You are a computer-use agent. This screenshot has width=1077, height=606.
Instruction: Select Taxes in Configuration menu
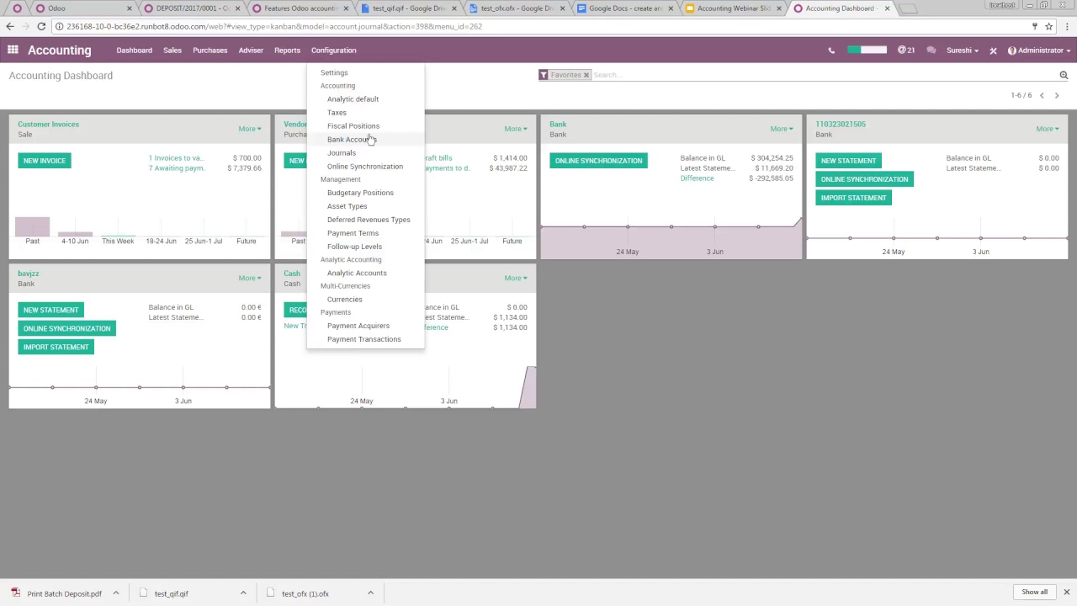point(337,113)
